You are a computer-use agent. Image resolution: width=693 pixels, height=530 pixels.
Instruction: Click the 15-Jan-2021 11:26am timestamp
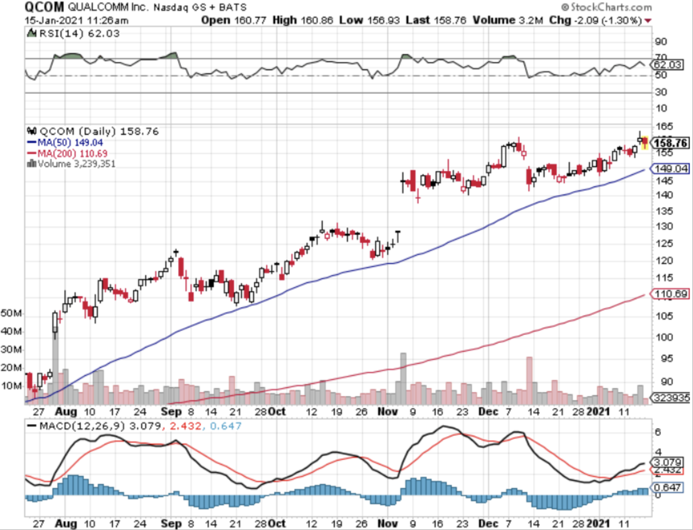77,20
